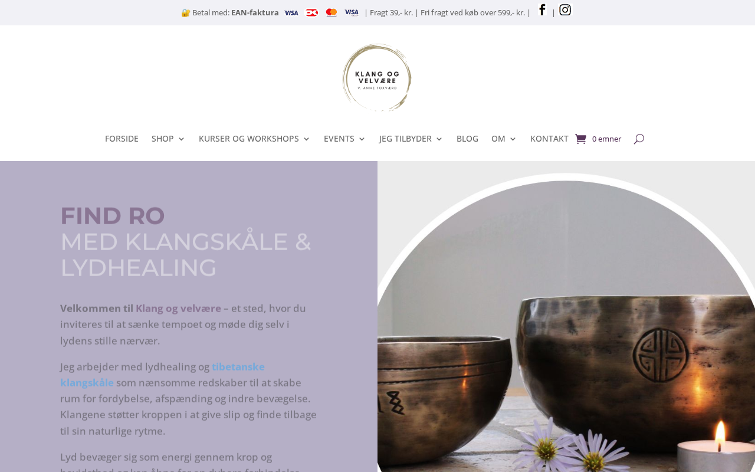Click the search magnifier icon
The image size is (755, 472).
639,139
